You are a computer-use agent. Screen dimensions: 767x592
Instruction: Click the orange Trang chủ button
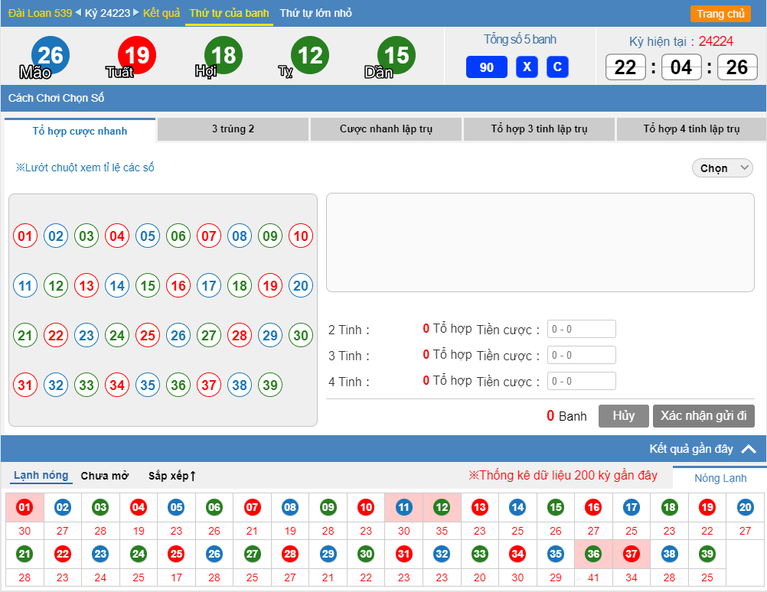tap(720, 14)
